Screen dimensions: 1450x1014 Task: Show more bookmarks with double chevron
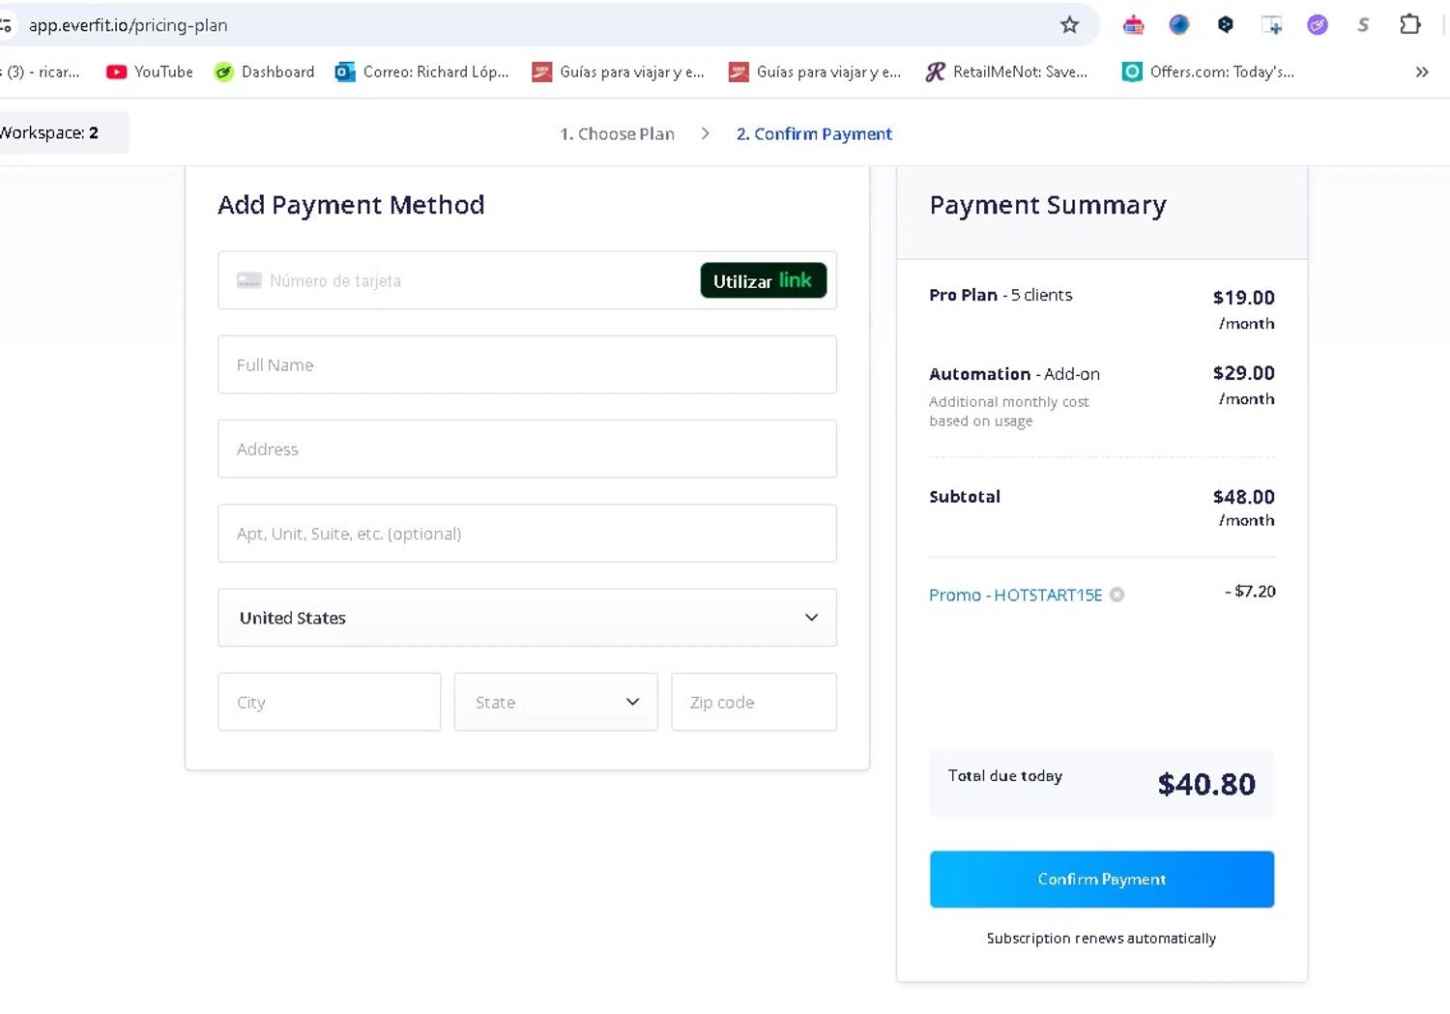click(x=1422, y=72)
